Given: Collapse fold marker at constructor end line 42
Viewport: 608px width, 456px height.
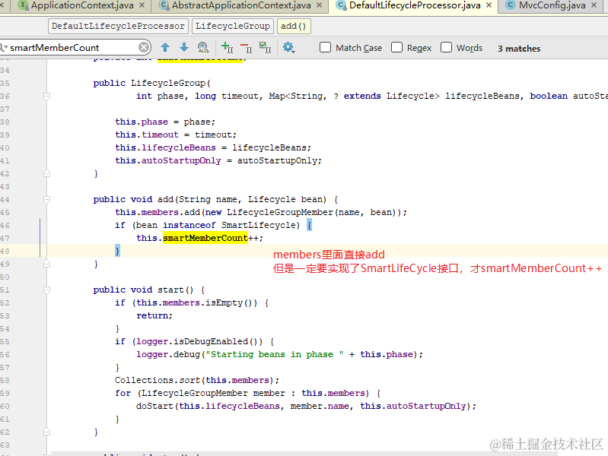Looking at the screenshot, I should 46,173.
